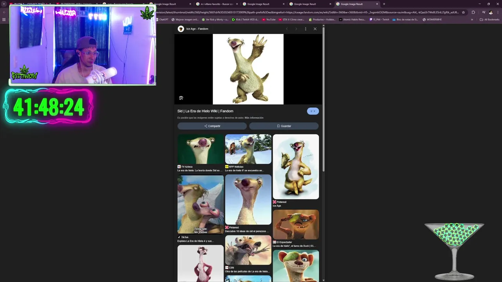Open the 'Mejorar imagen onli...' bookmark
The height and width of the screenshot is (282, 502).
[x=186, y=20]
